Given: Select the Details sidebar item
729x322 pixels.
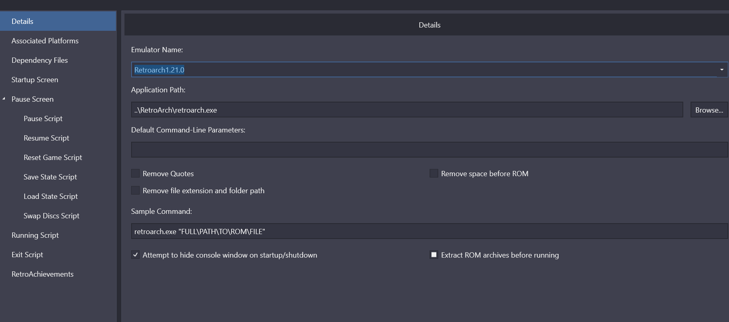Looking at the screenshot, I should [x=58, y=21].
